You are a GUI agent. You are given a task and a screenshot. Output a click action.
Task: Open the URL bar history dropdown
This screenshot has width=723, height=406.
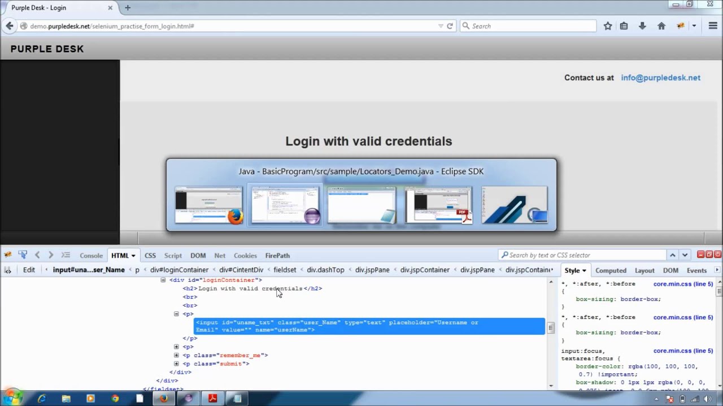tap(441, 26)
